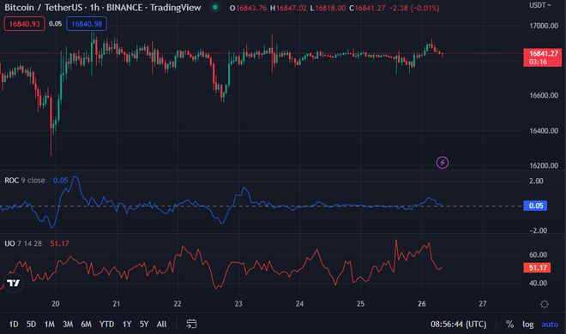Click the 16400.00 price axis label
This screenshot has width=566, height=334.
[x=544, y=131]
